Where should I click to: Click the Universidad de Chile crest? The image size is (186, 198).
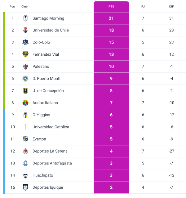point(25,30)
